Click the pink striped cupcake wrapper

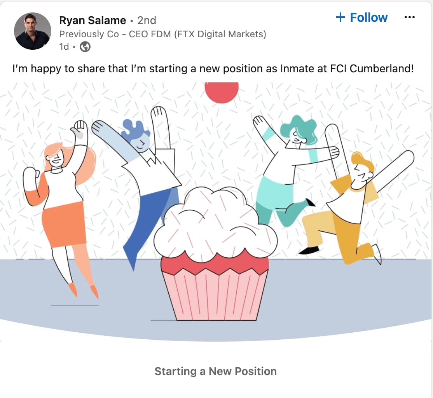(x=215, y=295)
